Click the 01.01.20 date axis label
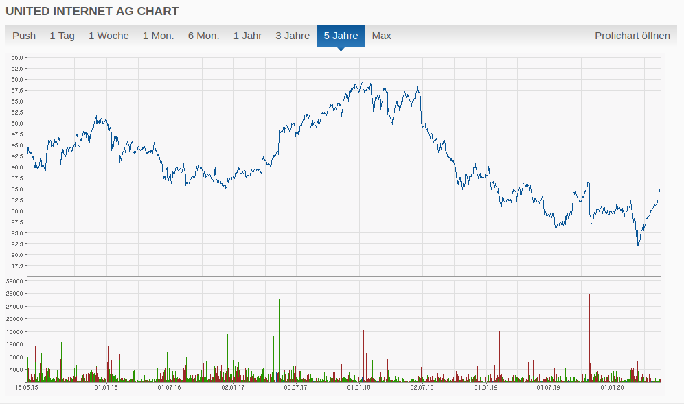 tap(612, 387)
